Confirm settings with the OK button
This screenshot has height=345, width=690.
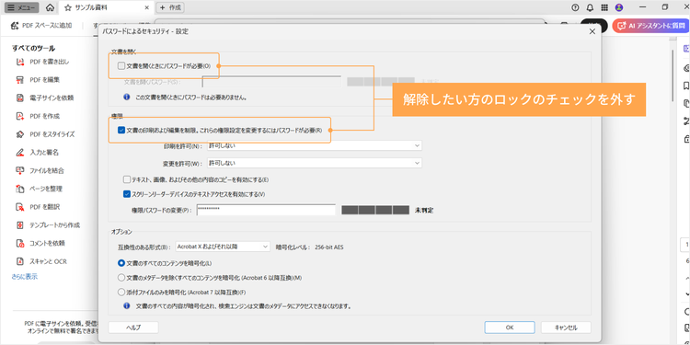tap(510, 328)
